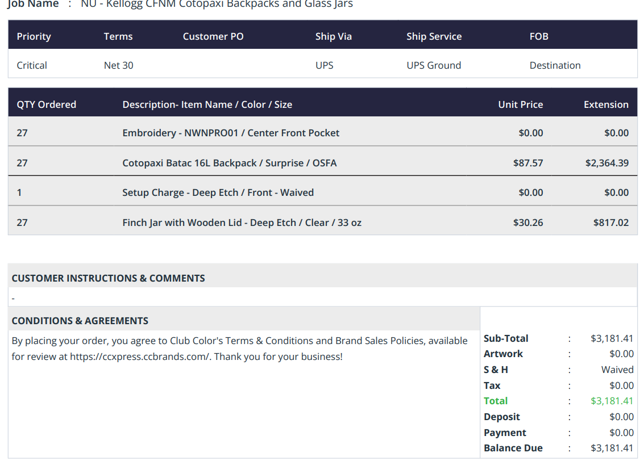The image size is (644, 461).
Task: Click the Sub-Total label
Action: (505, 338)
